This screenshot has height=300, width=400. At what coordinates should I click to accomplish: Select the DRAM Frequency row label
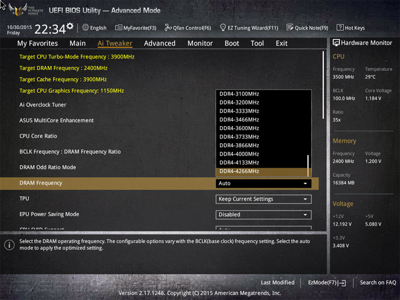coord(41,183)
